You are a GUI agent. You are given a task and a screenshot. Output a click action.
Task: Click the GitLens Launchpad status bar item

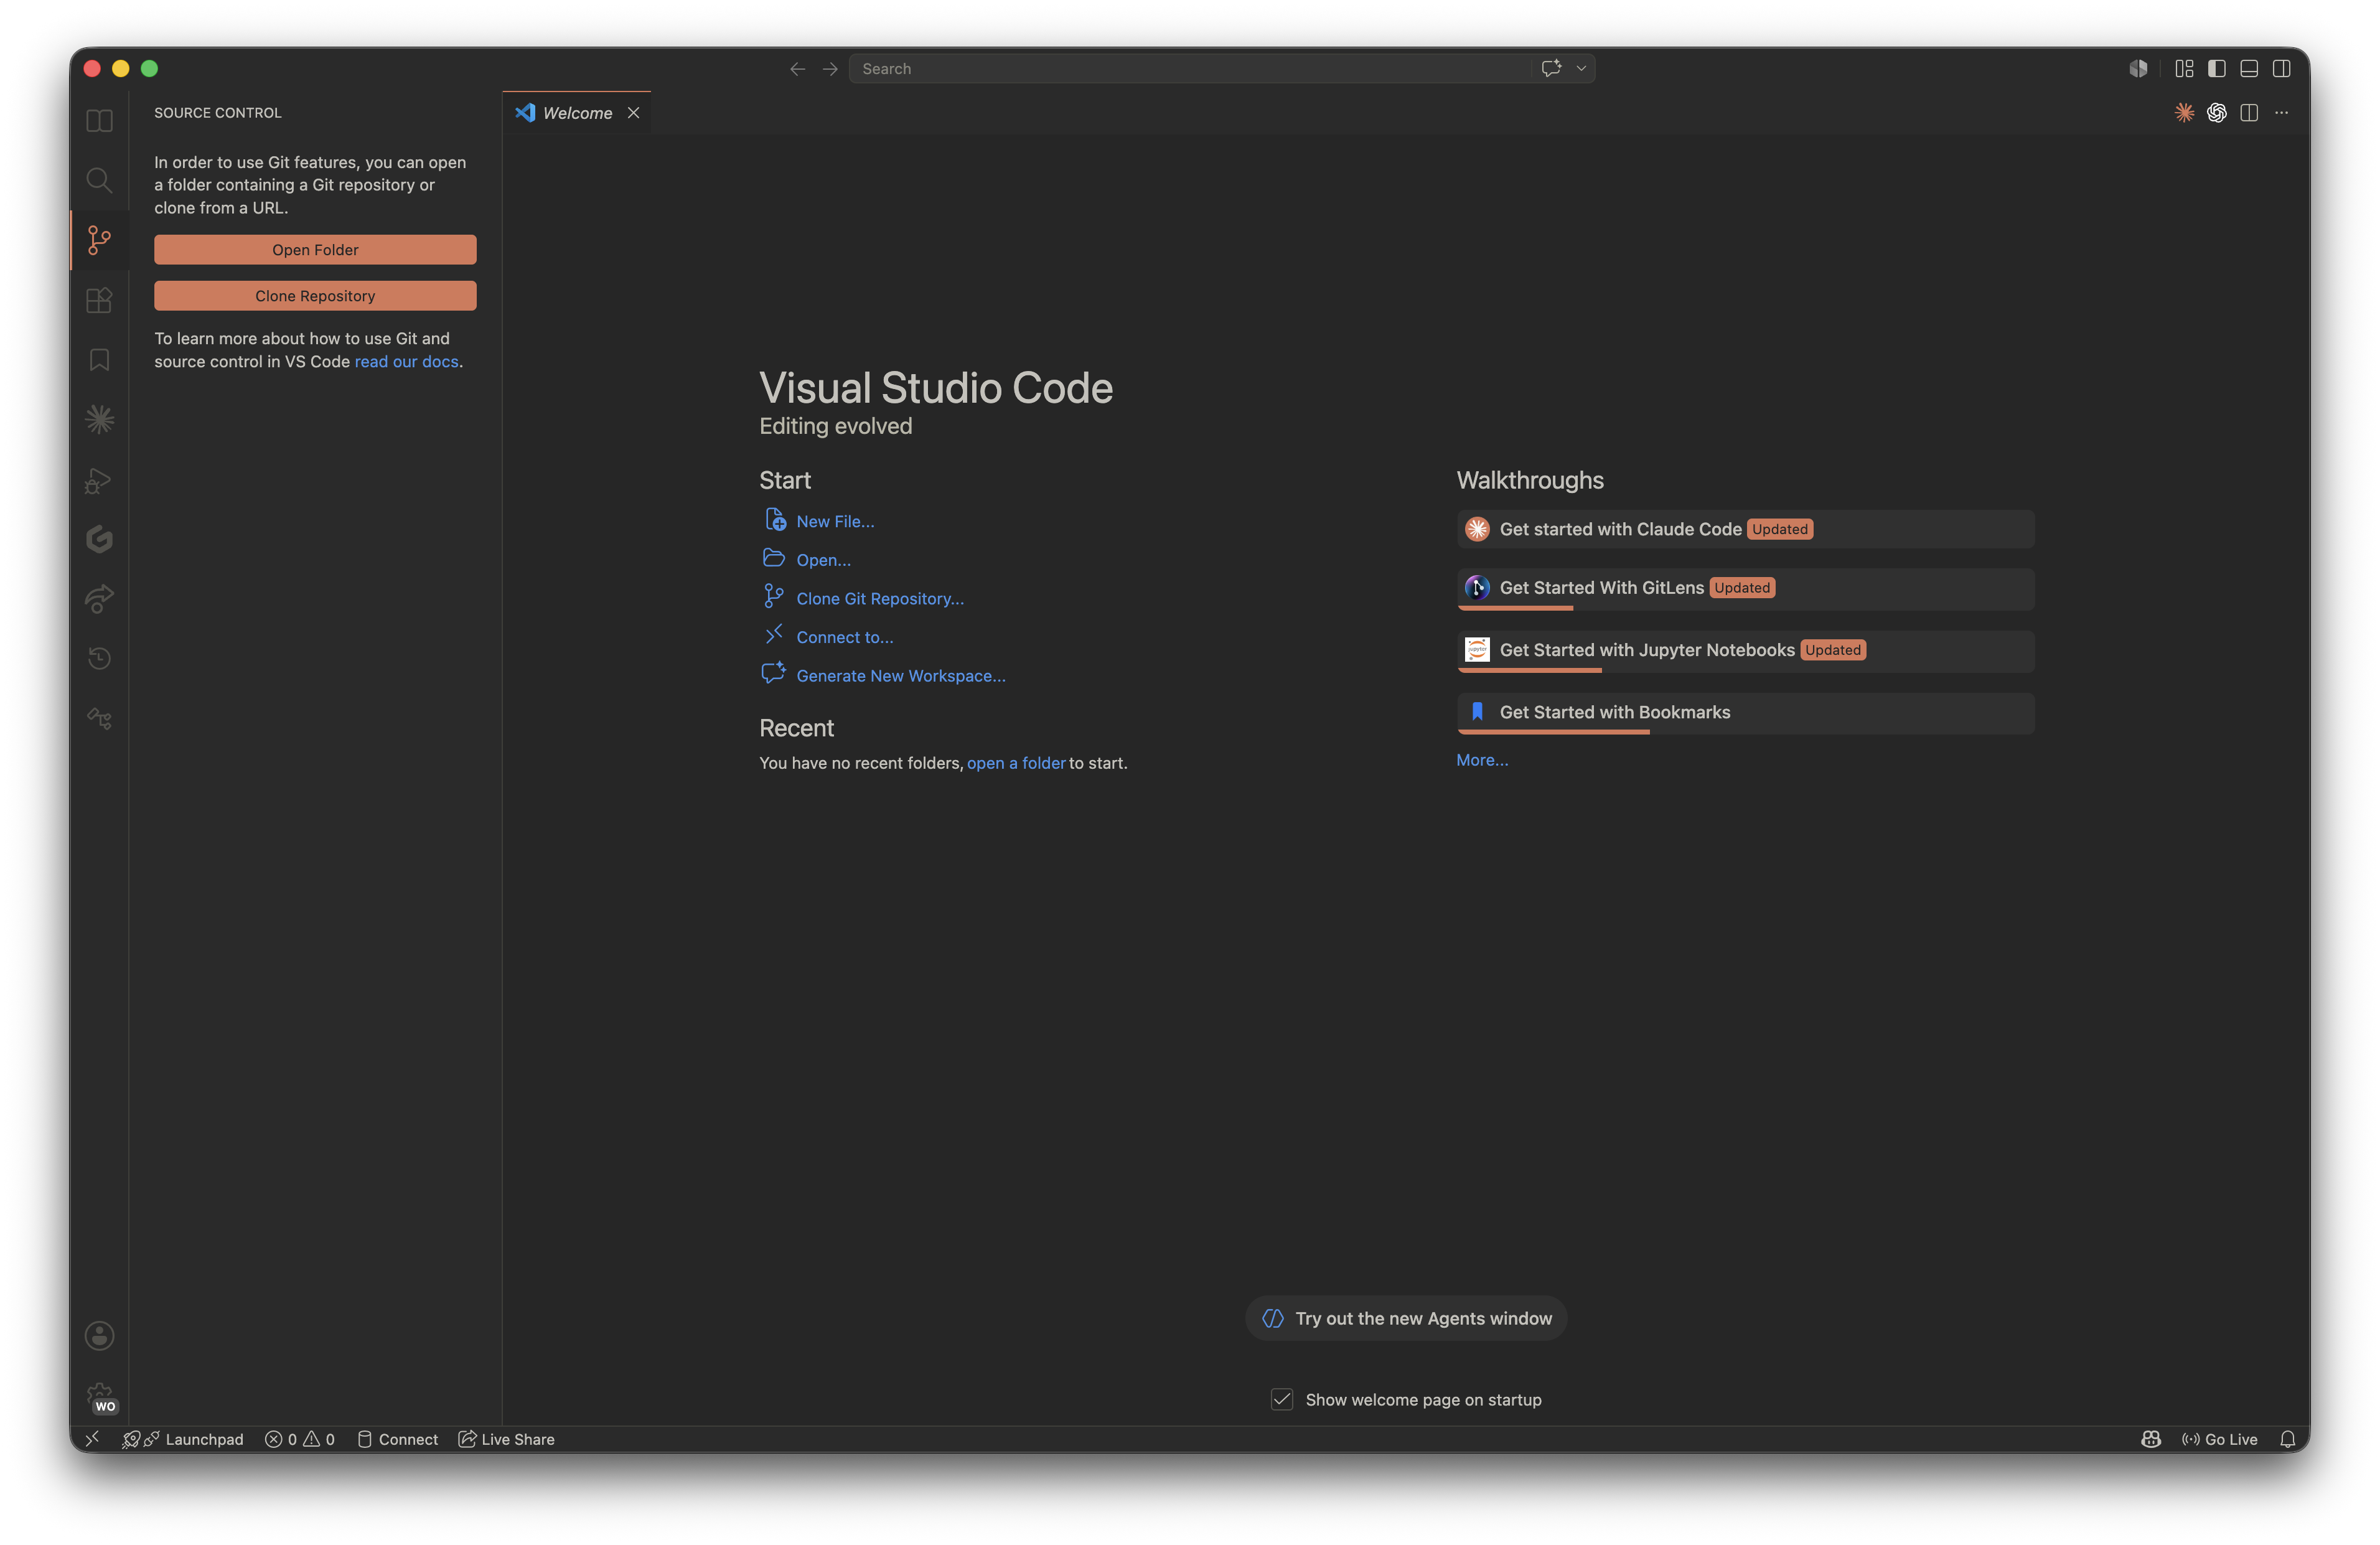tap(183, 1439)
